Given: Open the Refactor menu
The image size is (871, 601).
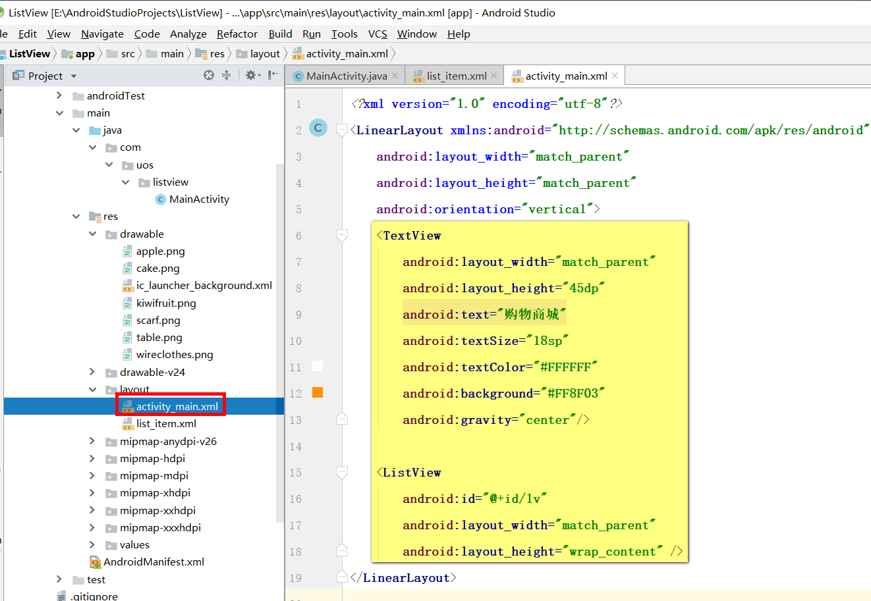Looking at the screenshot, I should click(x=237, y=34).
